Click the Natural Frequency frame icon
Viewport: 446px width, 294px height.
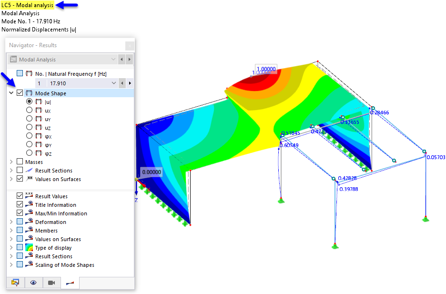click(29, 74)
